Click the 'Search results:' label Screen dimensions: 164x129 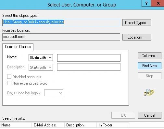point(14,118)
